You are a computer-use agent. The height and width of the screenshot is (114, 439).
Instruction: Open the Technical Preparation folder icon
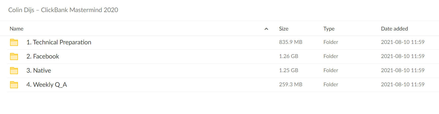(14, 42)
